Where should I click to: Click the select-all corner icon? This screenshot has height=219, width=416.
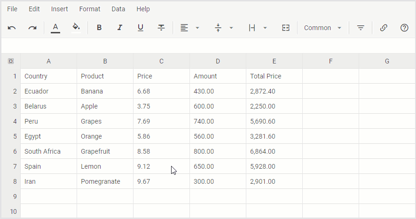[x=11, y=61]
